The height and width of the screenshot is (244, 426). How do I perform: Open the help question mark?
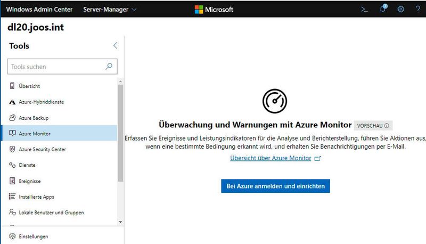[418, 9]
